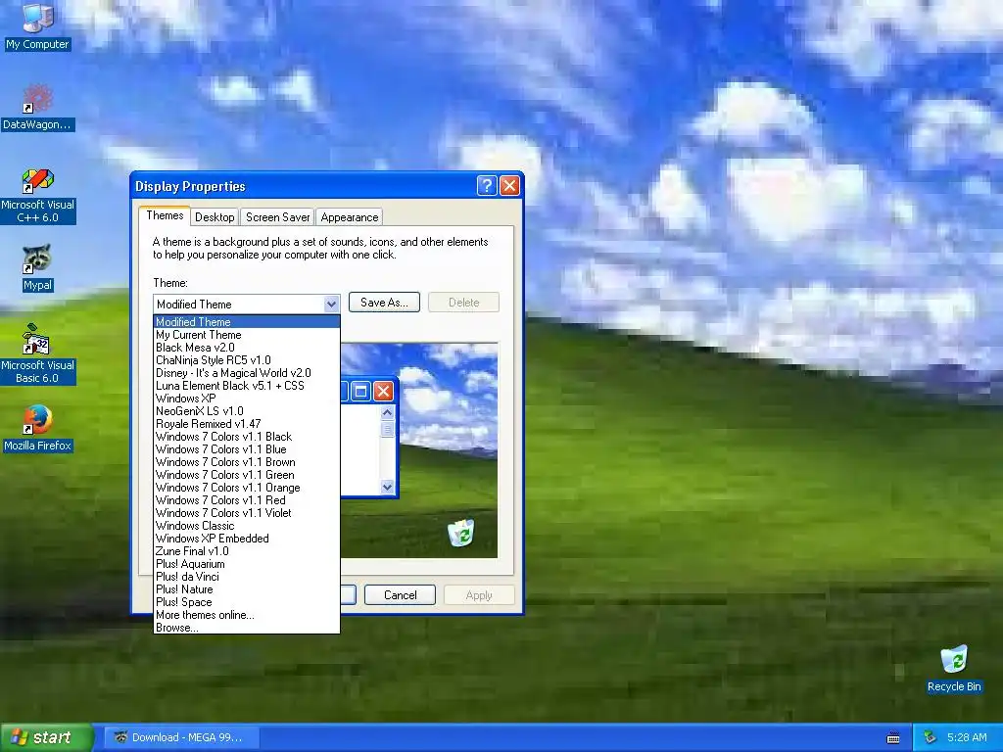Click the Cancel button
The image size is (1003, 752).
(400, 595)
